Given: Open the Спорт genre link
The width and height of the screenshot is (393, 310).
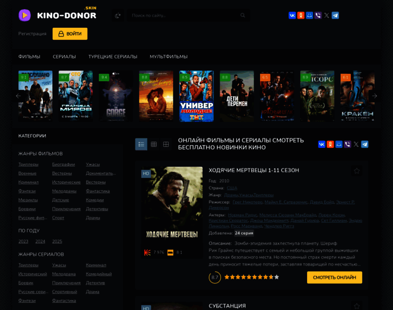Looking at the screenshot, I should tap(58, 218).
